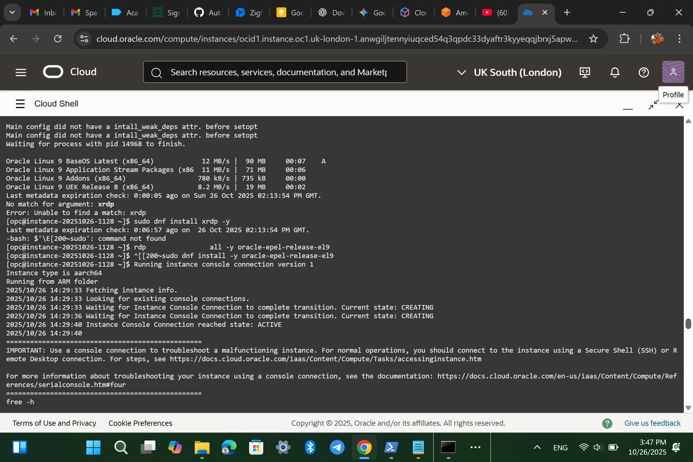Screen dimensions: 693x462
Task: Open the browser tab search dropdown
Action: [13, 12]
